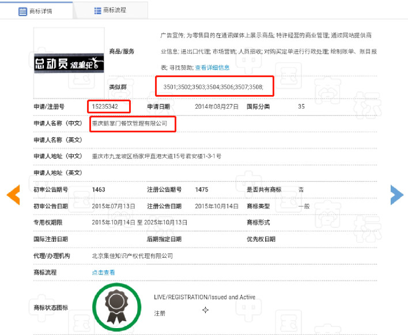Select shared trademark value 否
This screenshot has width=408, height=335.
pos(301,189)
